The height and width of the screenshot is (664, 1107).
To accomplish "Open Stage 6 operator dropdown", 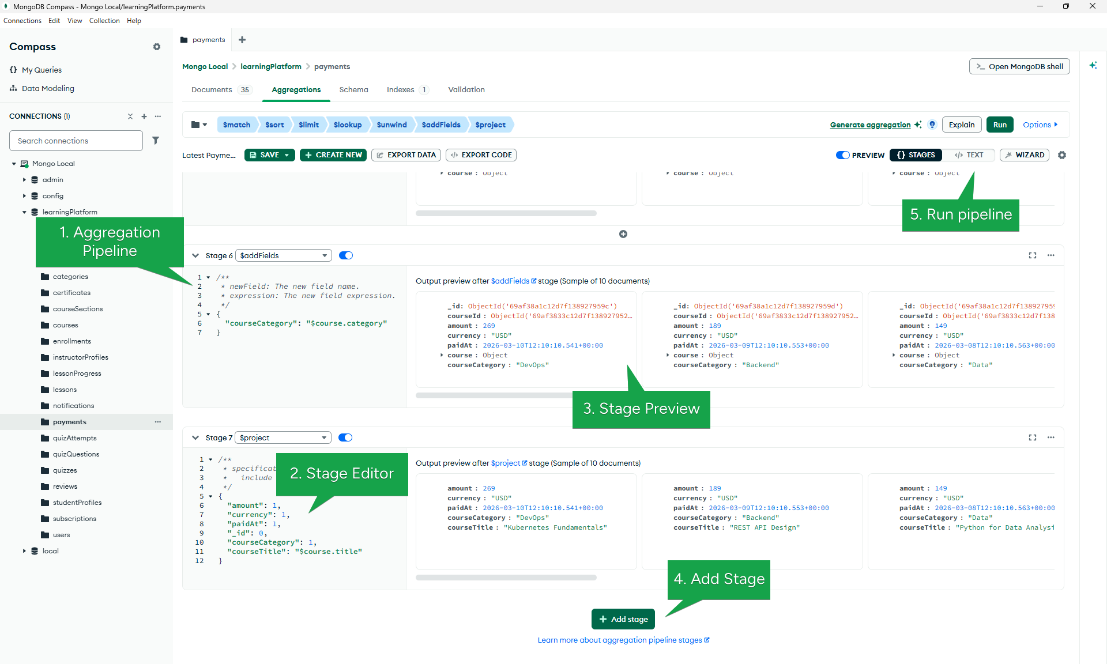I will coord(284,255).
